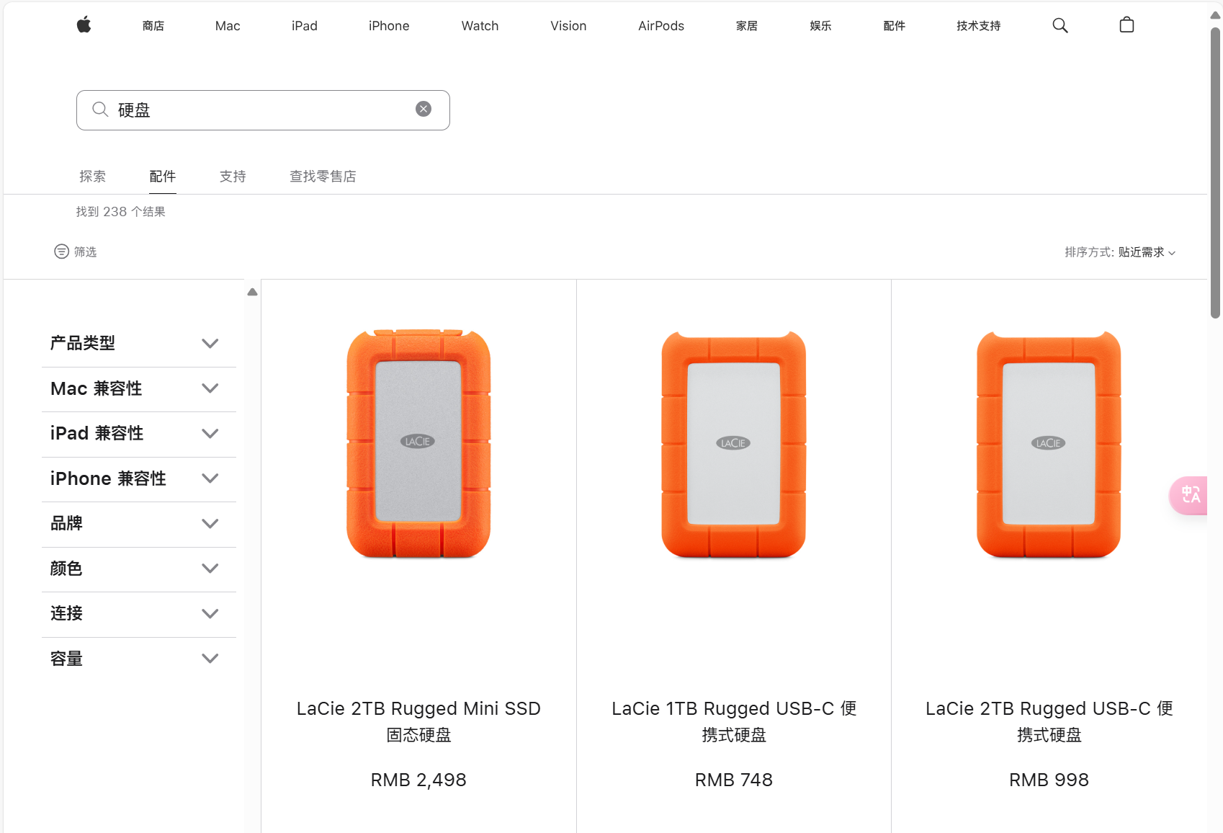
Task: Switch to the 查找零售店 tab
Action: pos(323,177)
